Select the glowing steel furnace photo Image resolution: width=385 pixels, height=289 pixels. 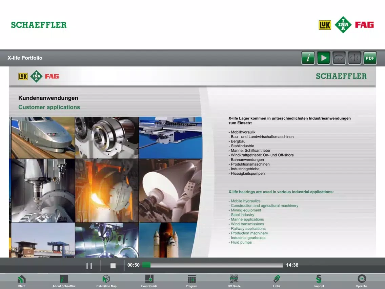click(x=107, y=191)
